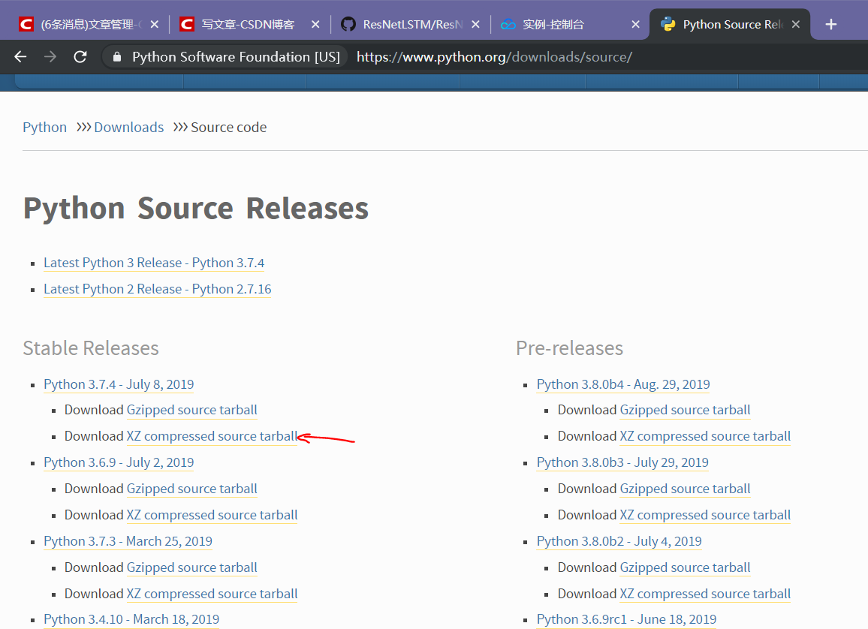Close the ResNetLSTM GitHub tab

pyautogui.click(x=475, y=24)
